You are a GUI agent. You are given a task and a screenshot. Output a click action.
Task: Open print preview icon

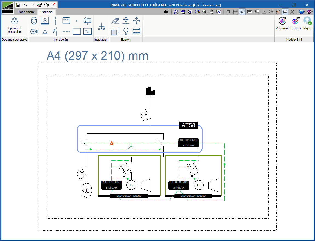click(x=47, y=5)
